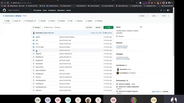Switch to the Insights tab
184x103 pixels.
pos(89,21)
